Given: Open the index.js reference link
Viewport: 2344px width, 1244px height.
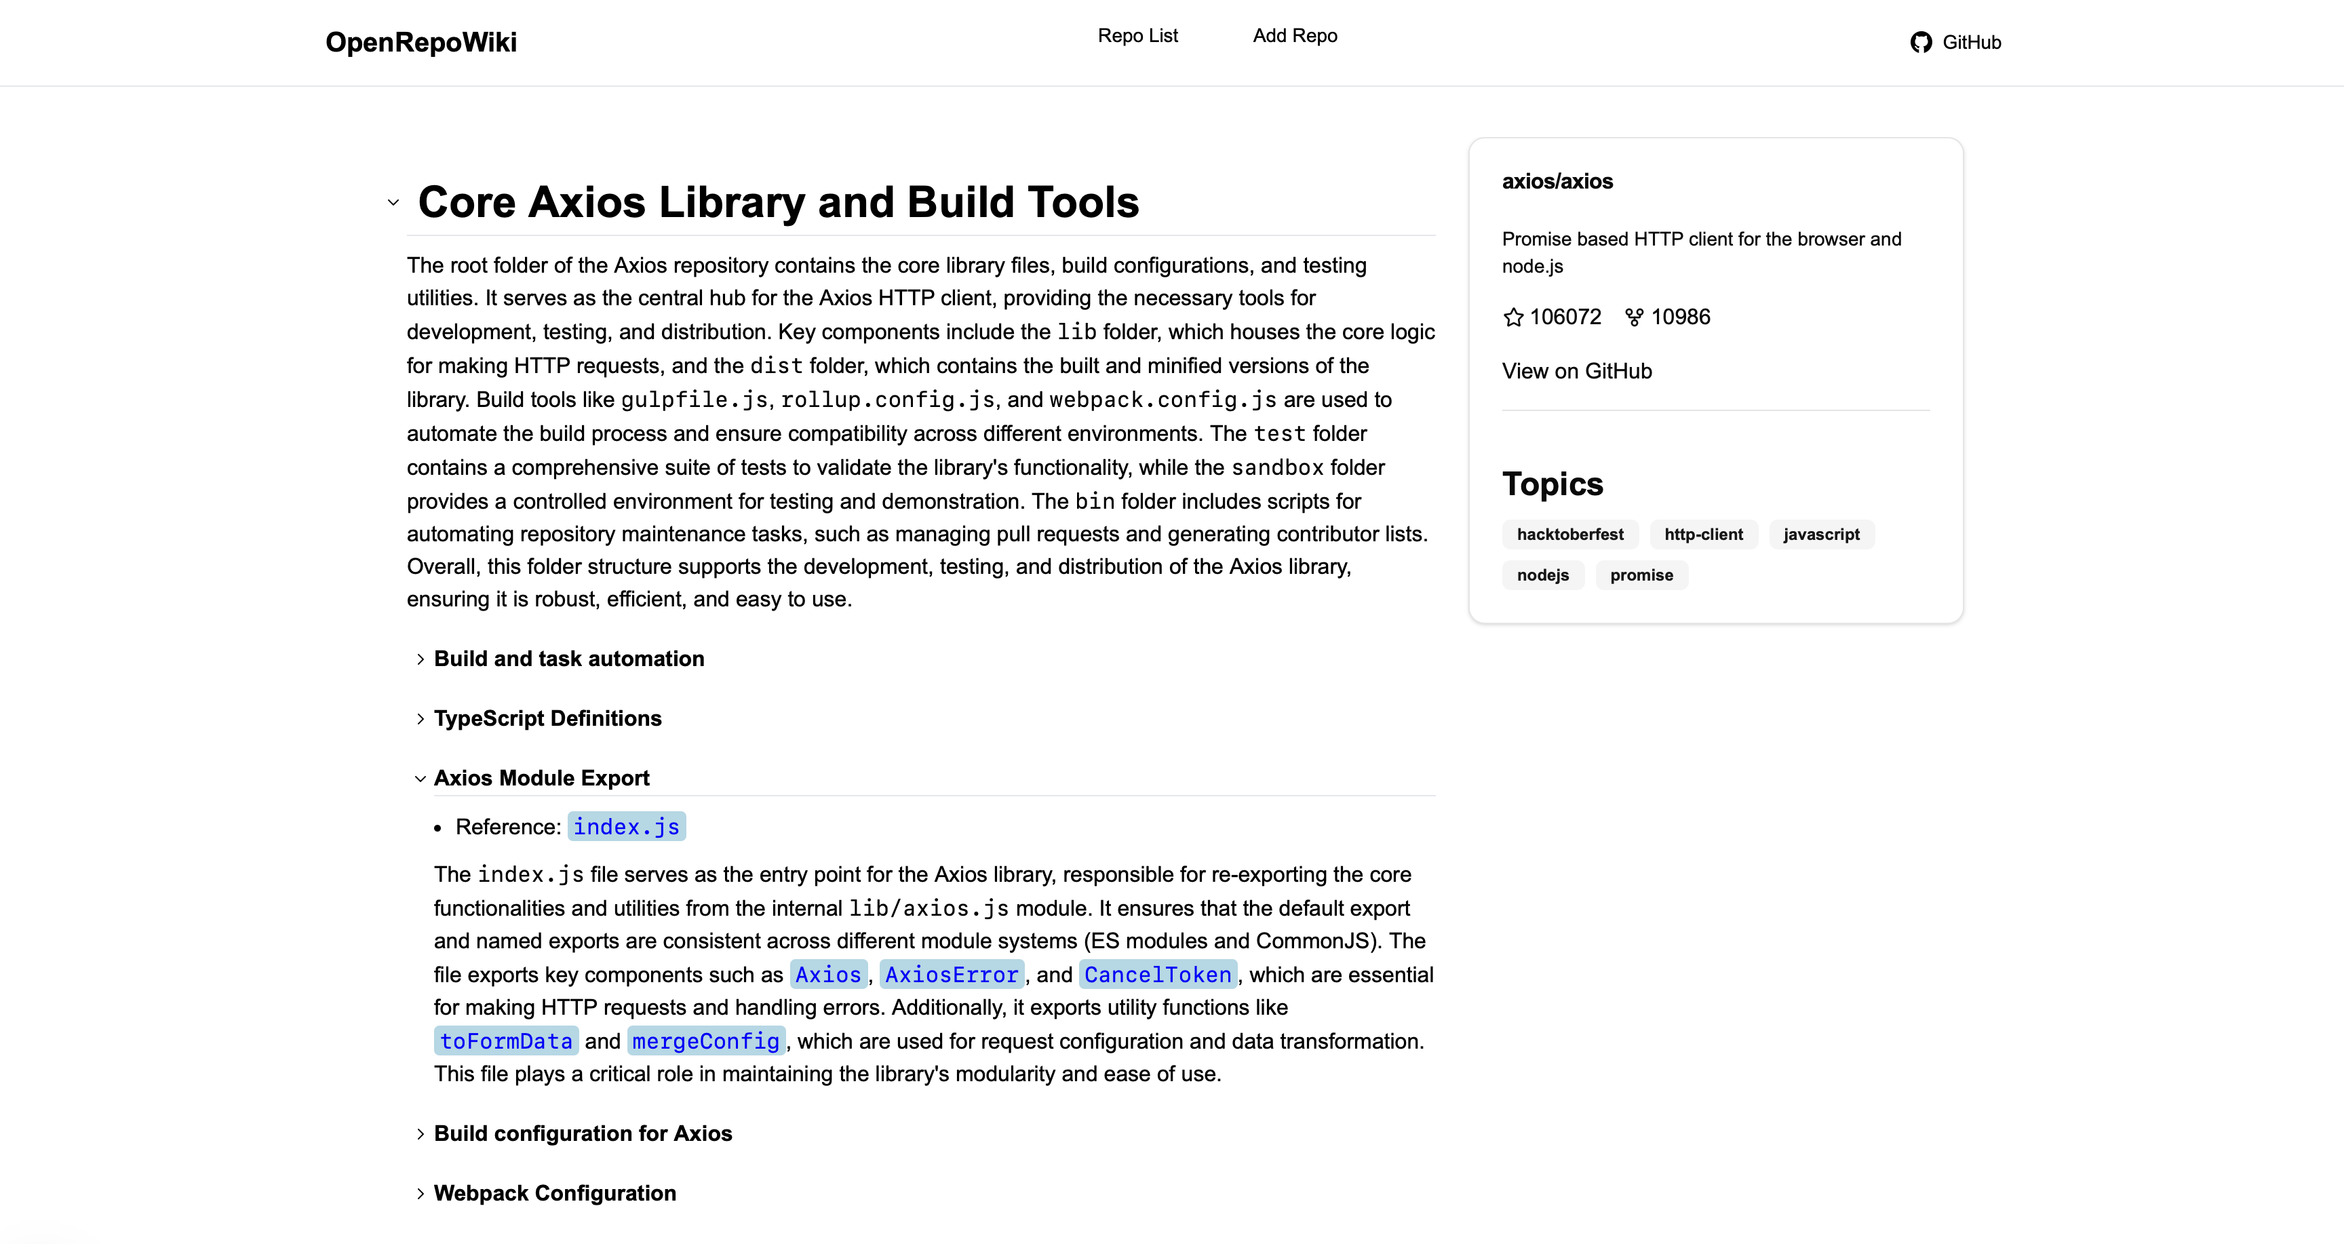Looking at the screenshot, I should pyautogui.click(x=626, y=826).
